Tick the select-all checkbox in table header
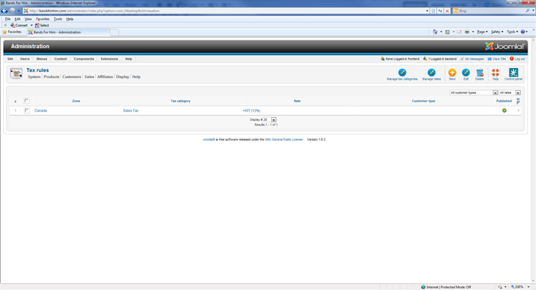The width and height of the screenshot is (536, 290). (26, 101)
